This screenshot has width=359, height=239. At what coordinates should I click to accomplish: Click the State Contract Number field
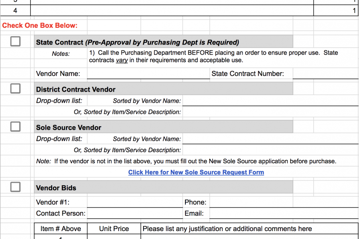point(325,74)
